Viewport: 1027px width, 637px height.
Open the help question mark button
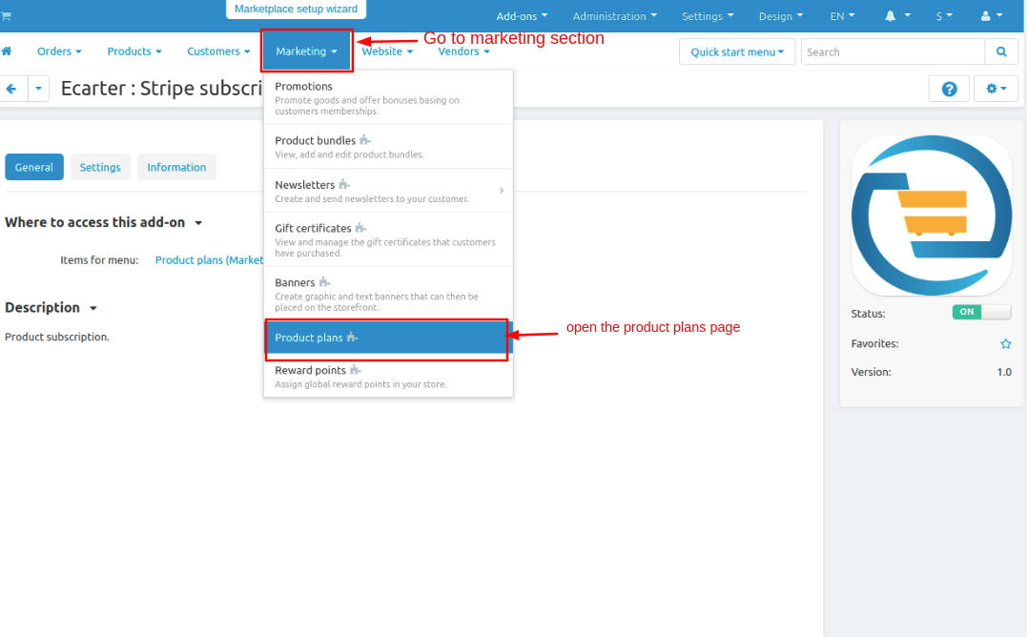949,89
